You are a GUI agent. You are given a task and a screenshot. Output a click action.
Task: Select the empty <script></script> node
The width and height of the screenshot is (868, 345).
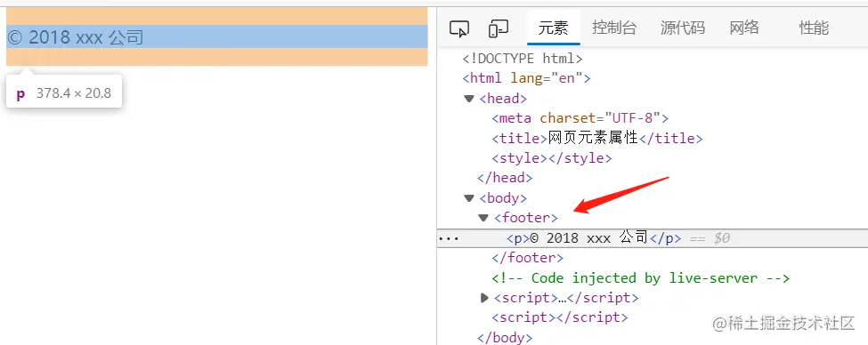pos(560,317)
